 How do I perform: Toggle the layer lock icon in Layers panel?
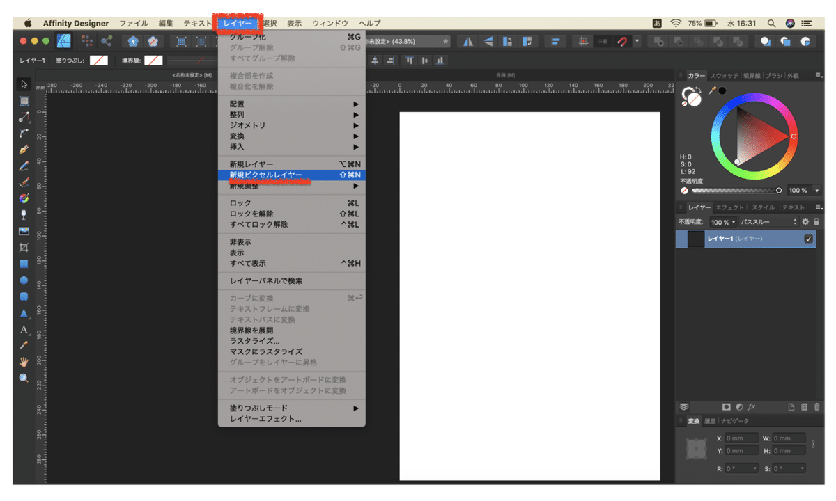816,222
